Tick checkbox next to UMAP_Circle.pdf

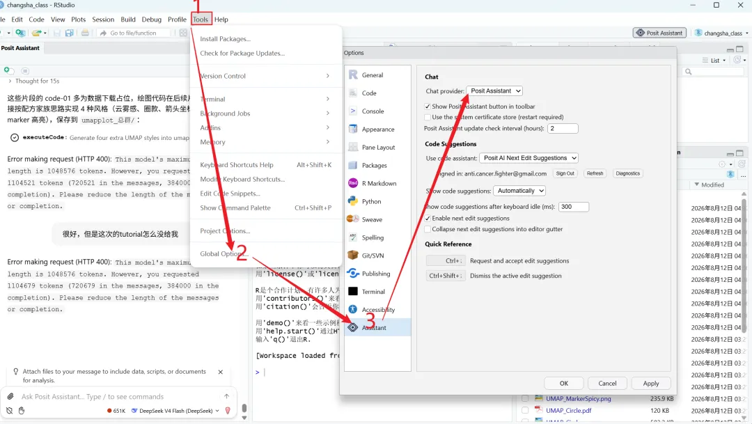pyautogui.click(x=525, y=411)
